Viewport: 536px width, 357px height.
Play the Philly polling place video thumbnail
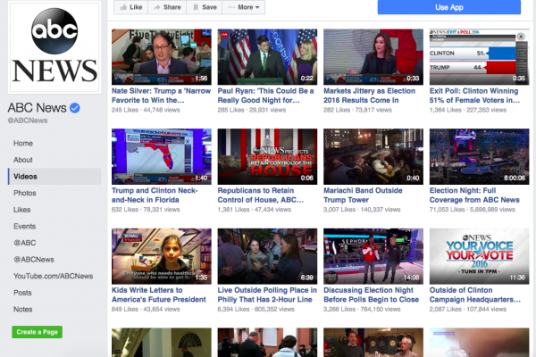click(x=267, y=256)
